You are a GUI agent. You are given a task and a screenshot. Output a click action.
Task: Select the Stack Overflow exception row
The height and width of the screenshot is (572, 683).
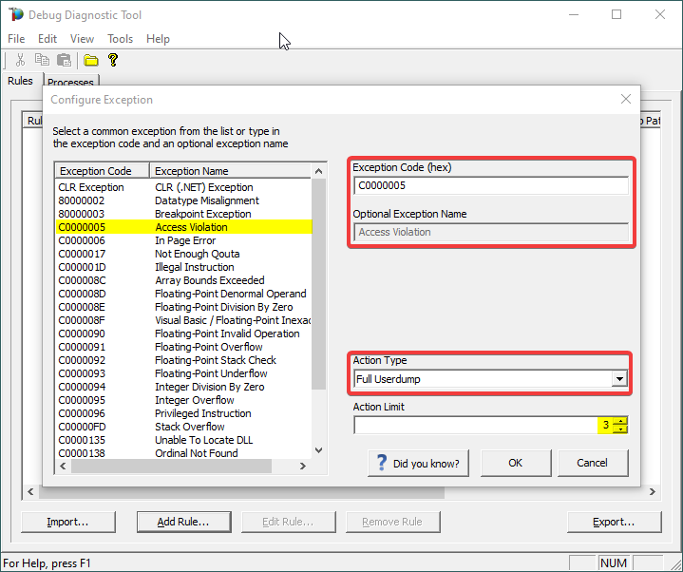click(189, 427)
